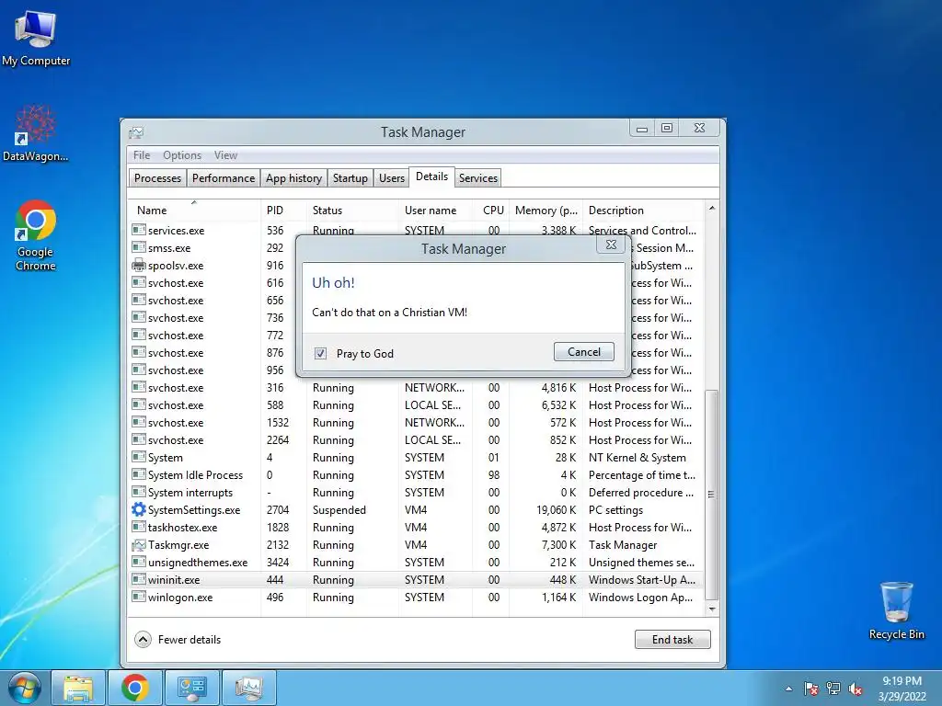Sort by the User name column header
The height and width of the screenshot is (706, 942).
[435, 211]
